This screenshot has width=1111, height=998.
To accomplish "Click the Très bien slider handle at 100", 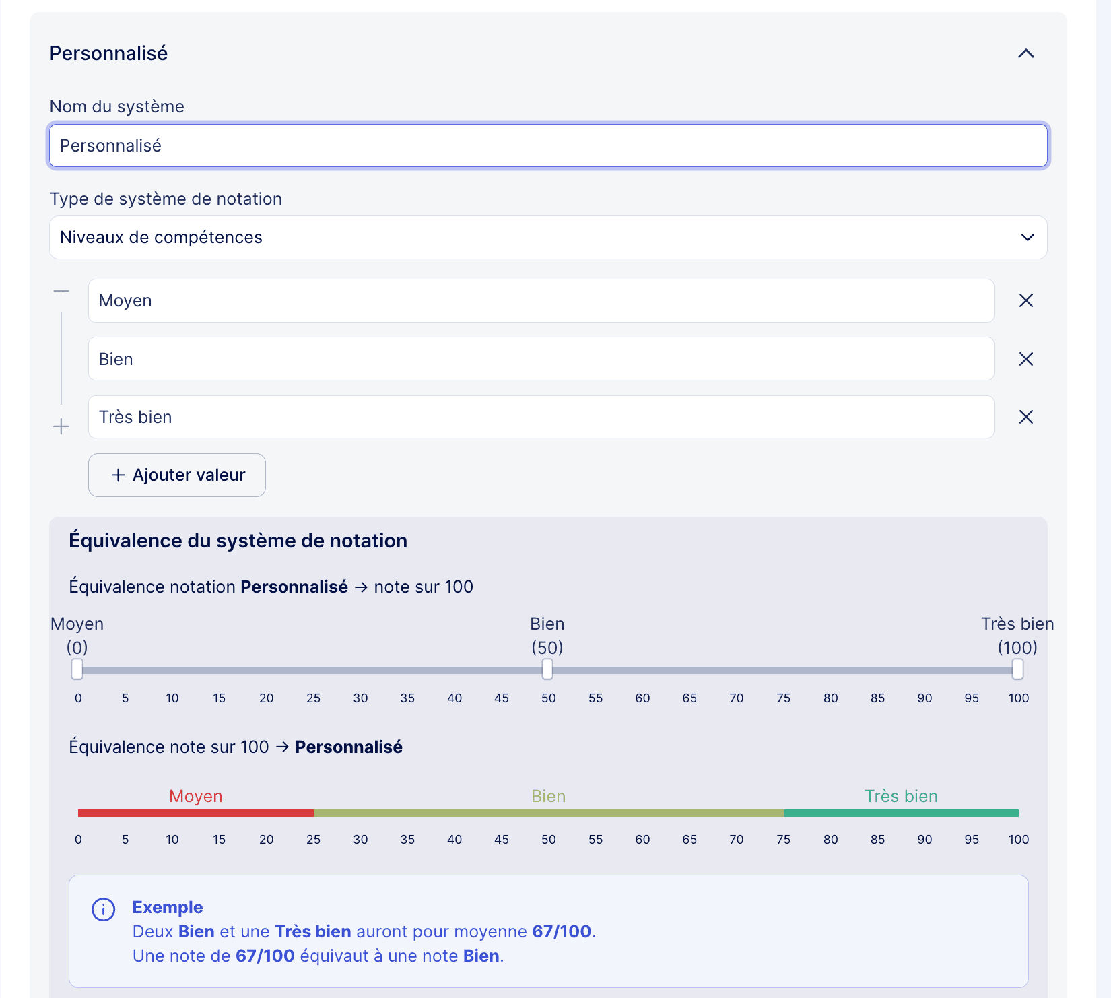I will (1017, 669).
